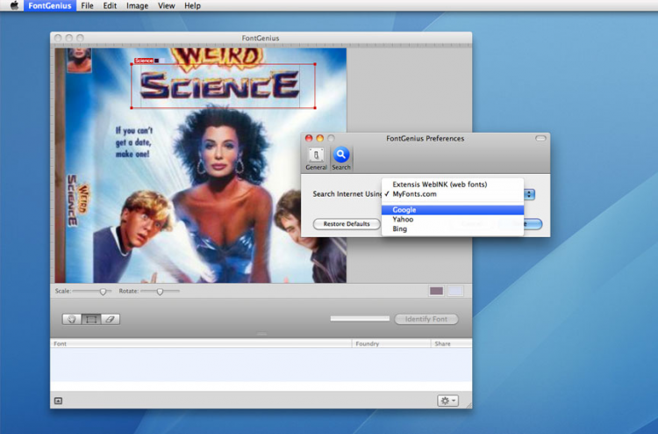
Task: Open the General preferences pane
Action: (x=316, y=159)
